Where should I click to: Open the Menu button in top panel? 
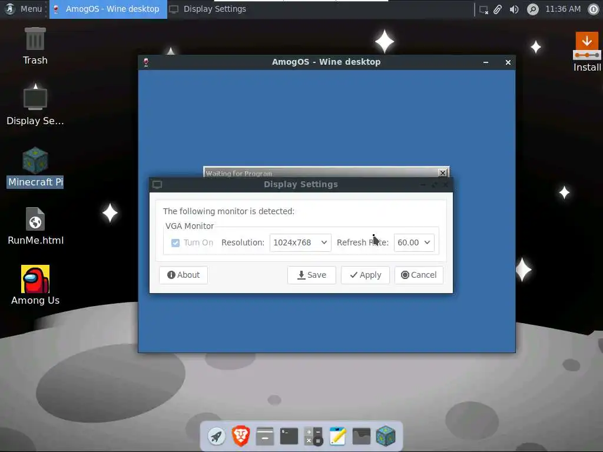point(24,9)
